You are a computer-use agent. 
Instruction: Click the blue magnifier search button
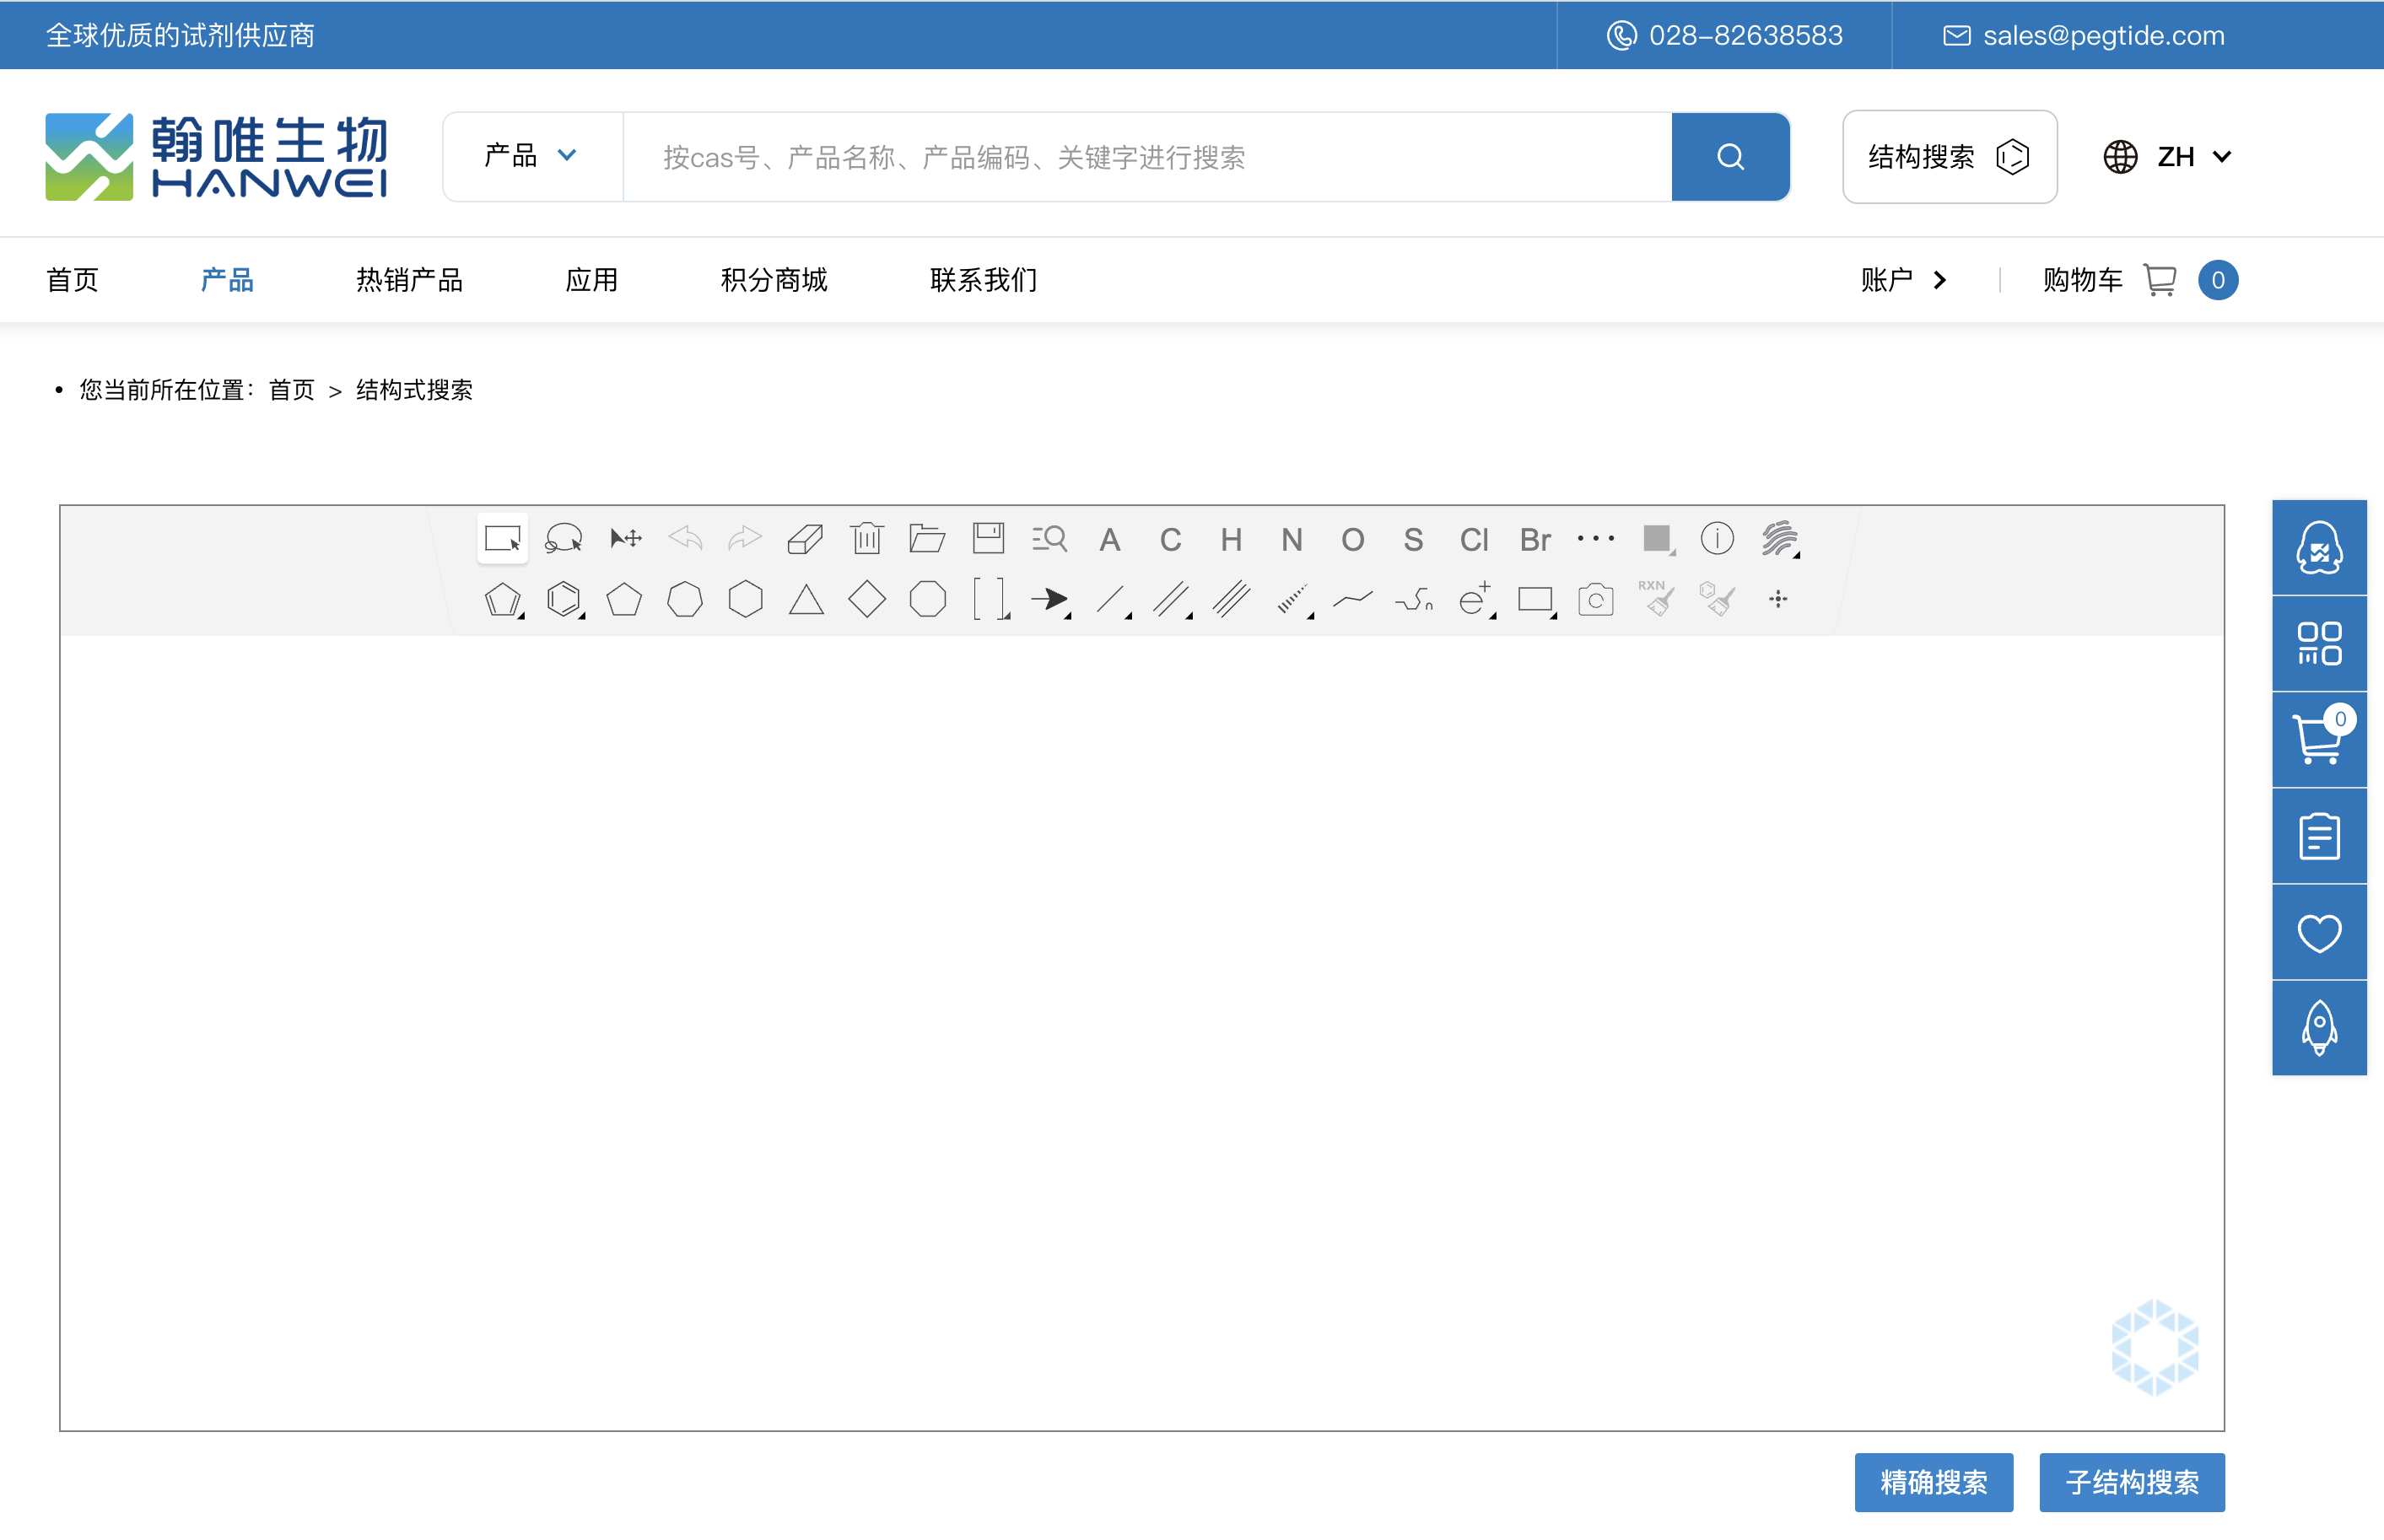pos(1730,157)
